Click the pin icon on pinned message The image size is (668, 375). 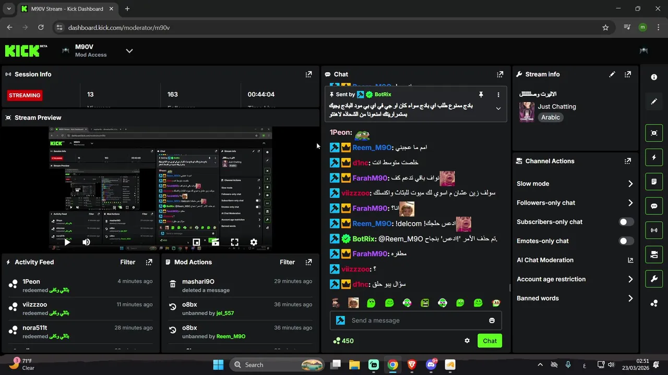pyautogui.click(x=481, y=95)
